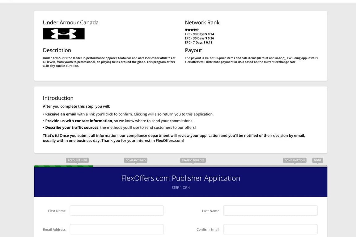This screenshot has height=237, width=356.
Task: Click the Network Rank star rating
Action: [192, 30]
